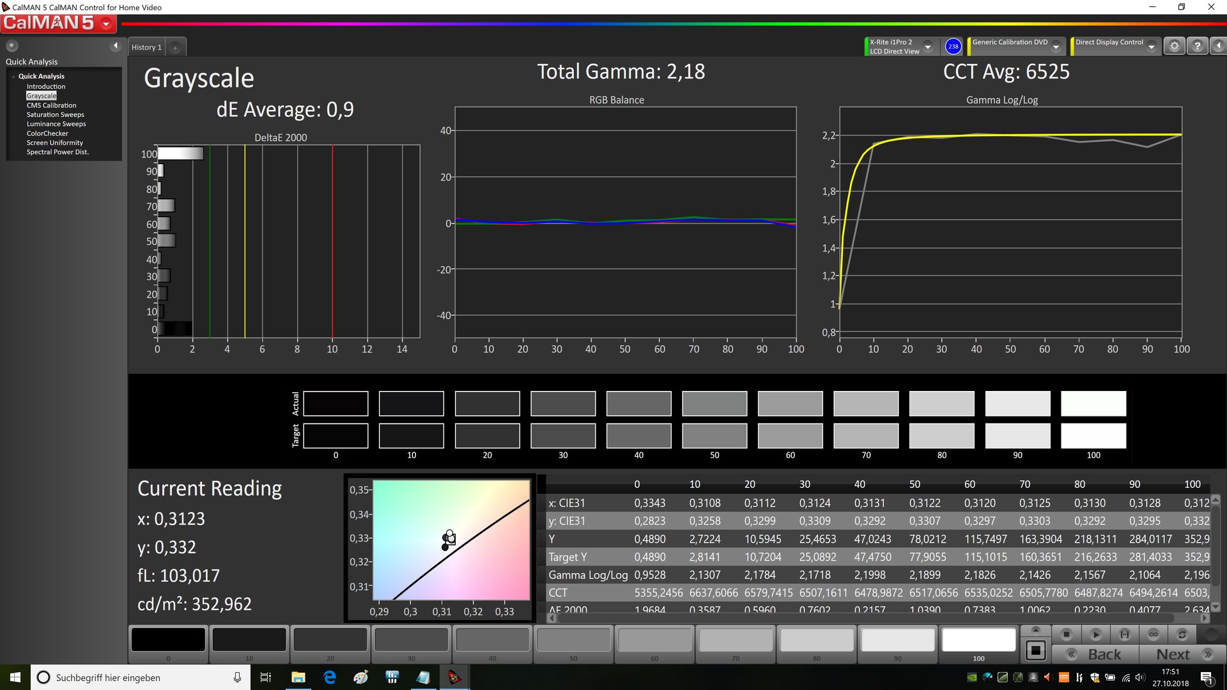Toggle the collapse arrow at top right
The height and width of the screenshot is (690, 1227).
pos(1218,46)
